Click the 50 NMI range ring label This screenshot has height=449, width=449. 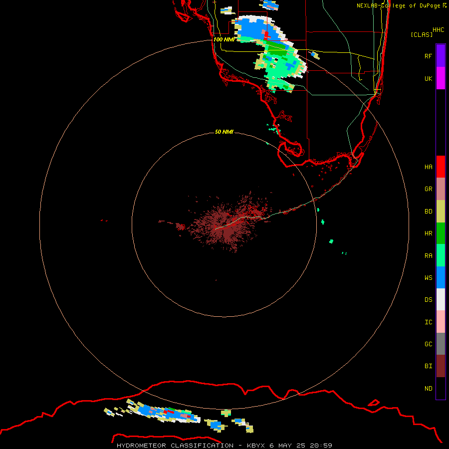pos(224,132)
